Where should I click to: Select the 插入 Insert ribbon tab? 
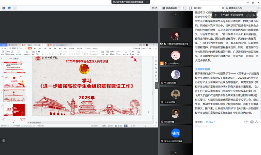pyautogui.click(x=35, y=48)
